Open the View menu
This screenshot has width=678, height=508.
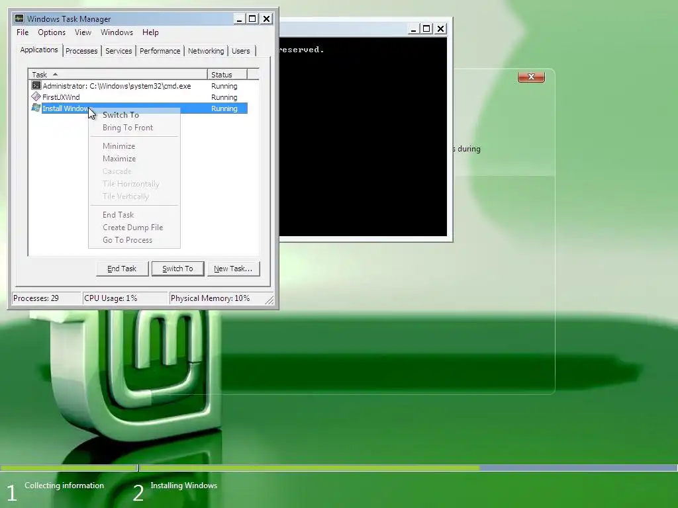pos(83,32)
